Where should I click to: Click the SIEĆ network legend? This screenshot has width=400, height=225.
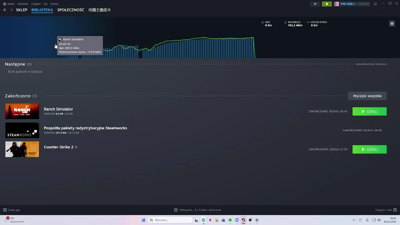pyautogui.click(x=267, y=24)
